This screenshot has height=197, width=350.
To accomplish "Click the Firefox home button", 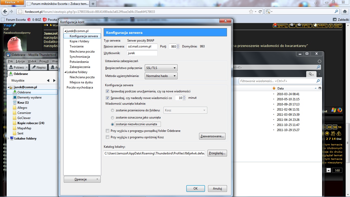I will (345, 12).
